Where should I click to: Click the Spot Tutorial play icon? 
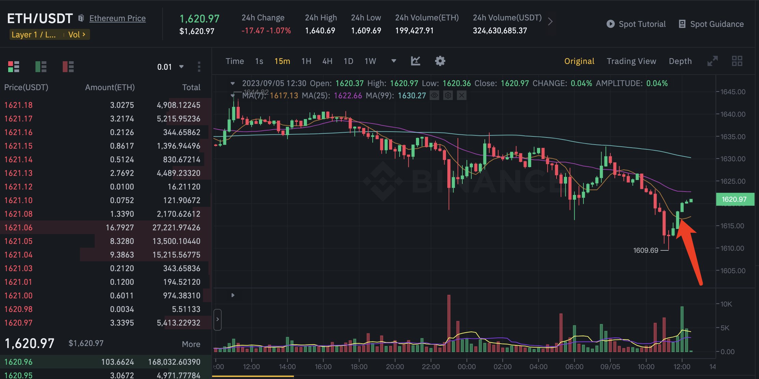click(611, 24)
